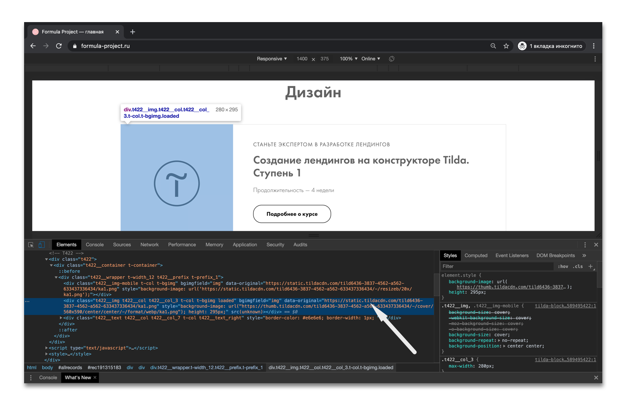The width and height of the screenshot is (626, 405).
Task: Expand the style element node
Action: tap(46, 354)
